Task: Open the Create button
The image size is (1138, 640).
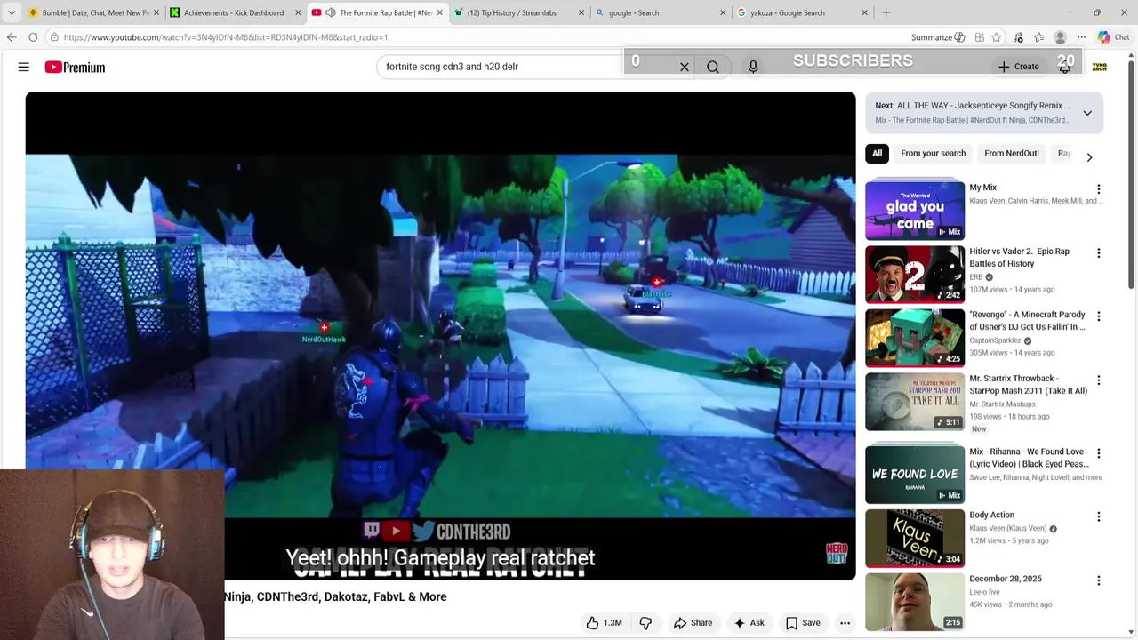Action: [x=1019, y=67]
